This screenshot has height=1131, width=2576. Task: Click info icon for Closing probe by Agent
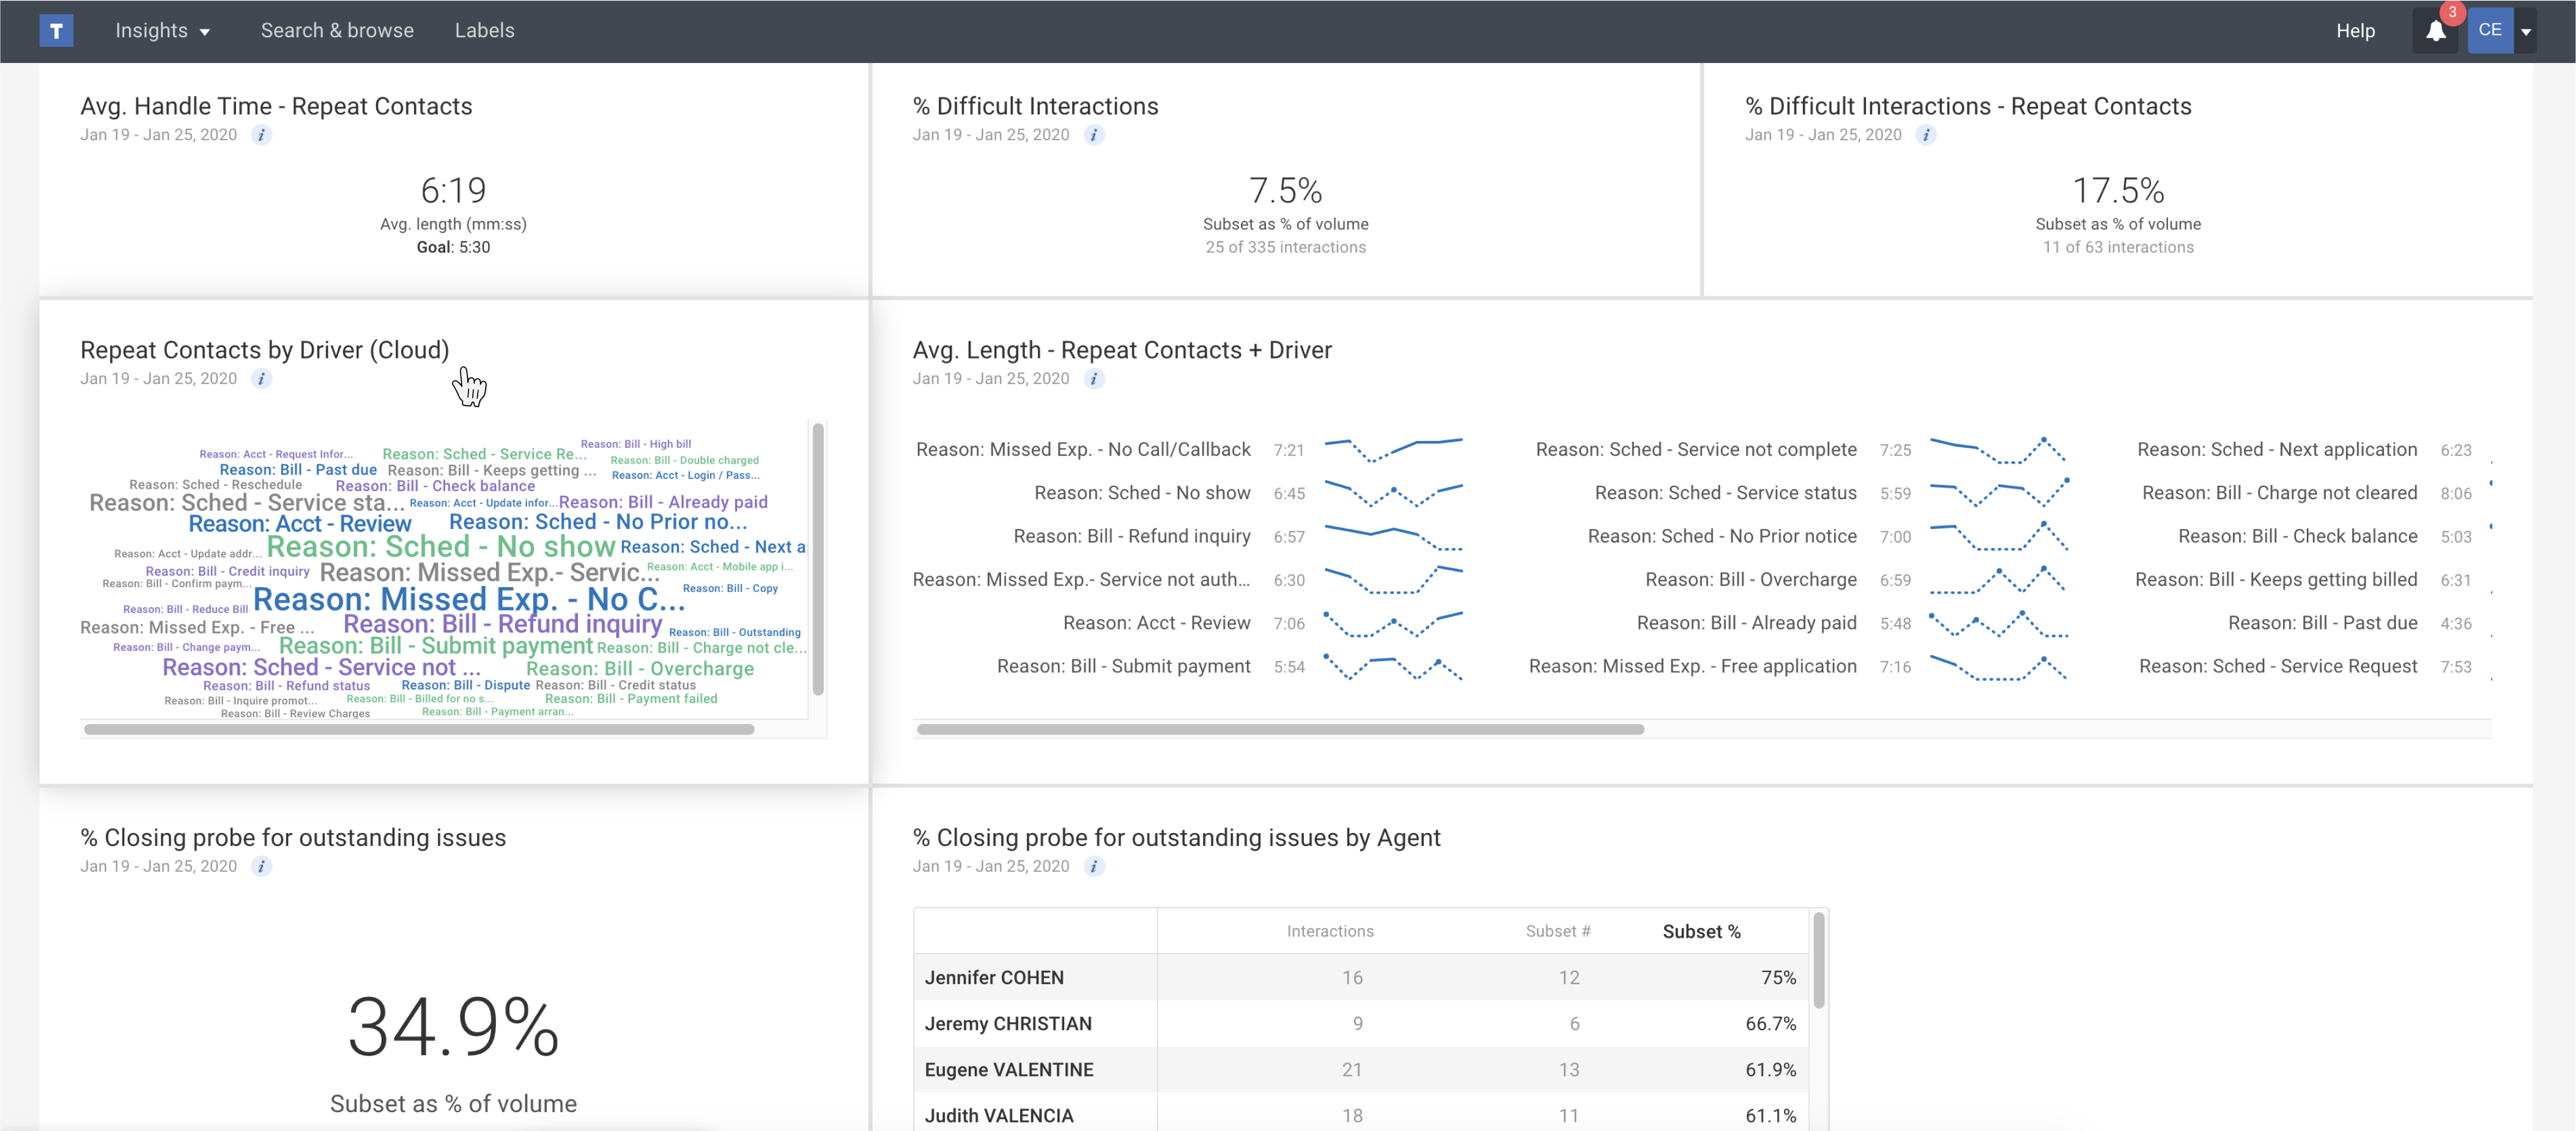(1094, 867)
